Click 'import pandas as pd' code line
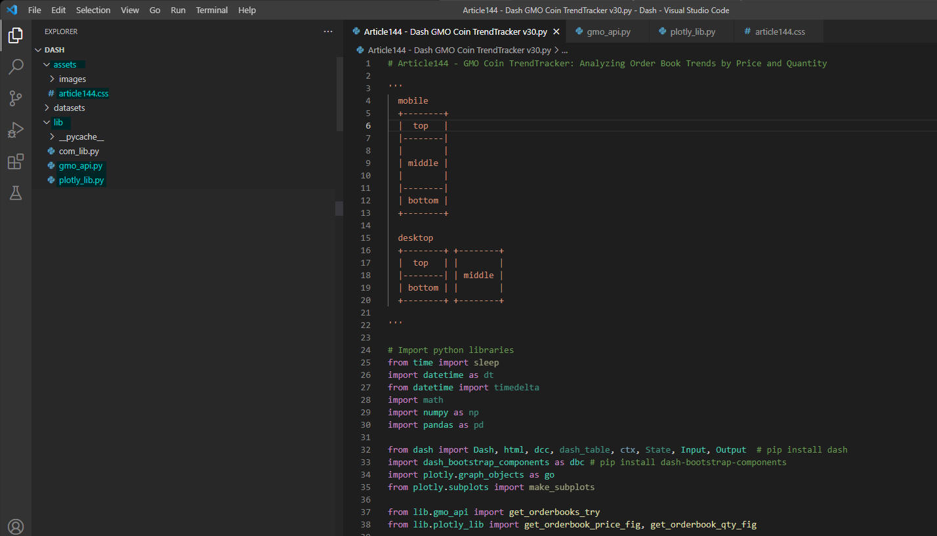 tap(436, 424)
